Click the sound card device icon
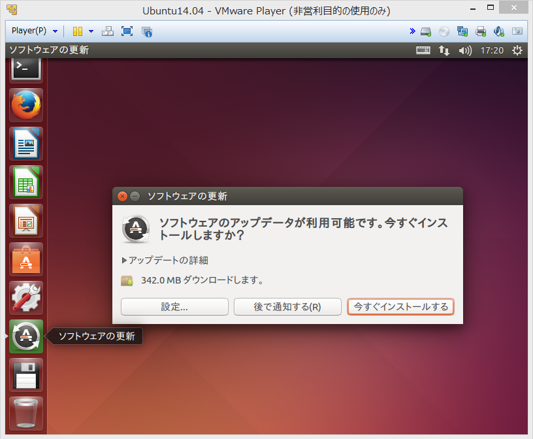Viewport: 533px width, 439px height. tap(498, 31)
